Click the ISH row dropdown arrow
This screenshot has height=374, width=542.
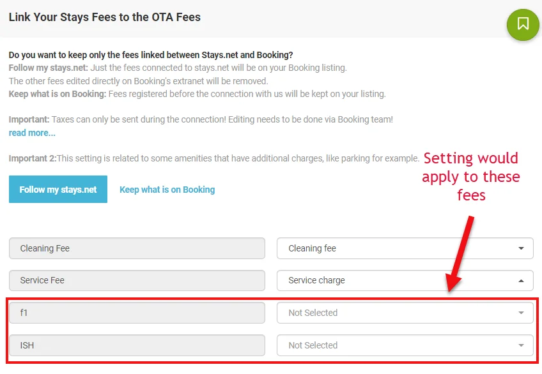click(522, 345)
